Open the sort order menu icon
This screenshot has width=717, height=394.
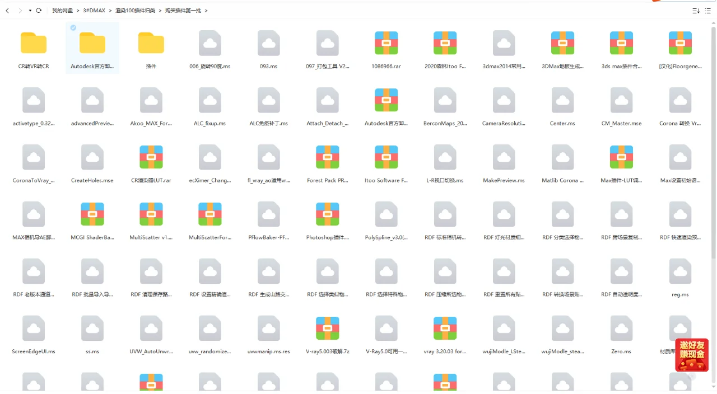point(696,11)
